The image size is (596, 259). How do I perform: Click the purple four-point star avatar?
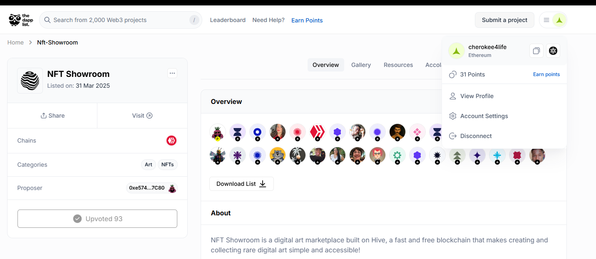click(477, 155)
